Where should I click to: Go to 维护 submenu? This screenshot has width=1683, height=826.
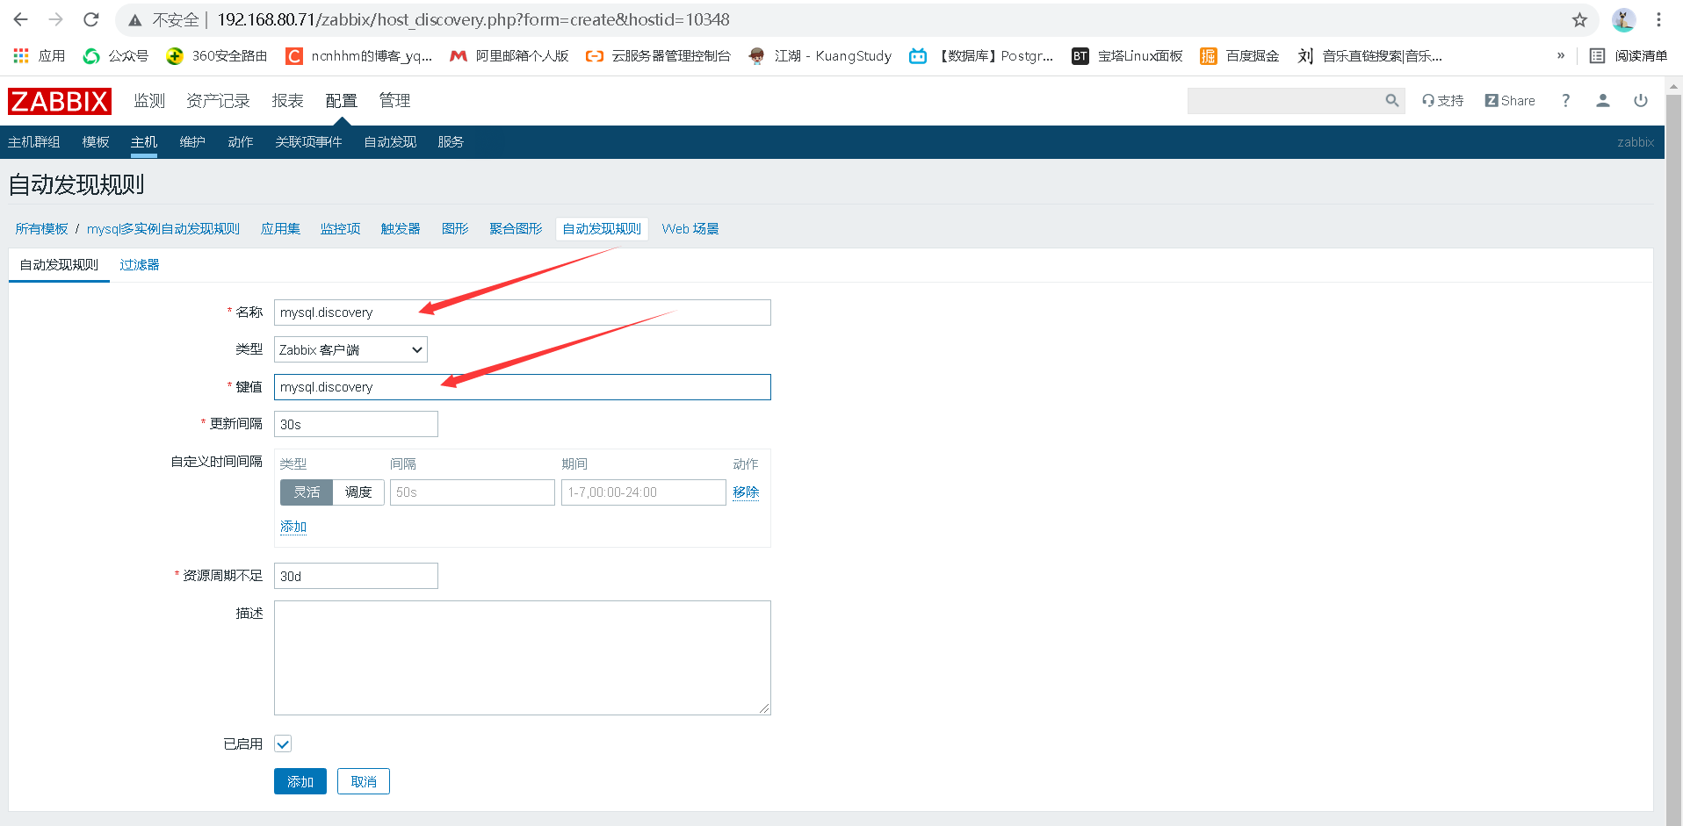pos(192,142)
